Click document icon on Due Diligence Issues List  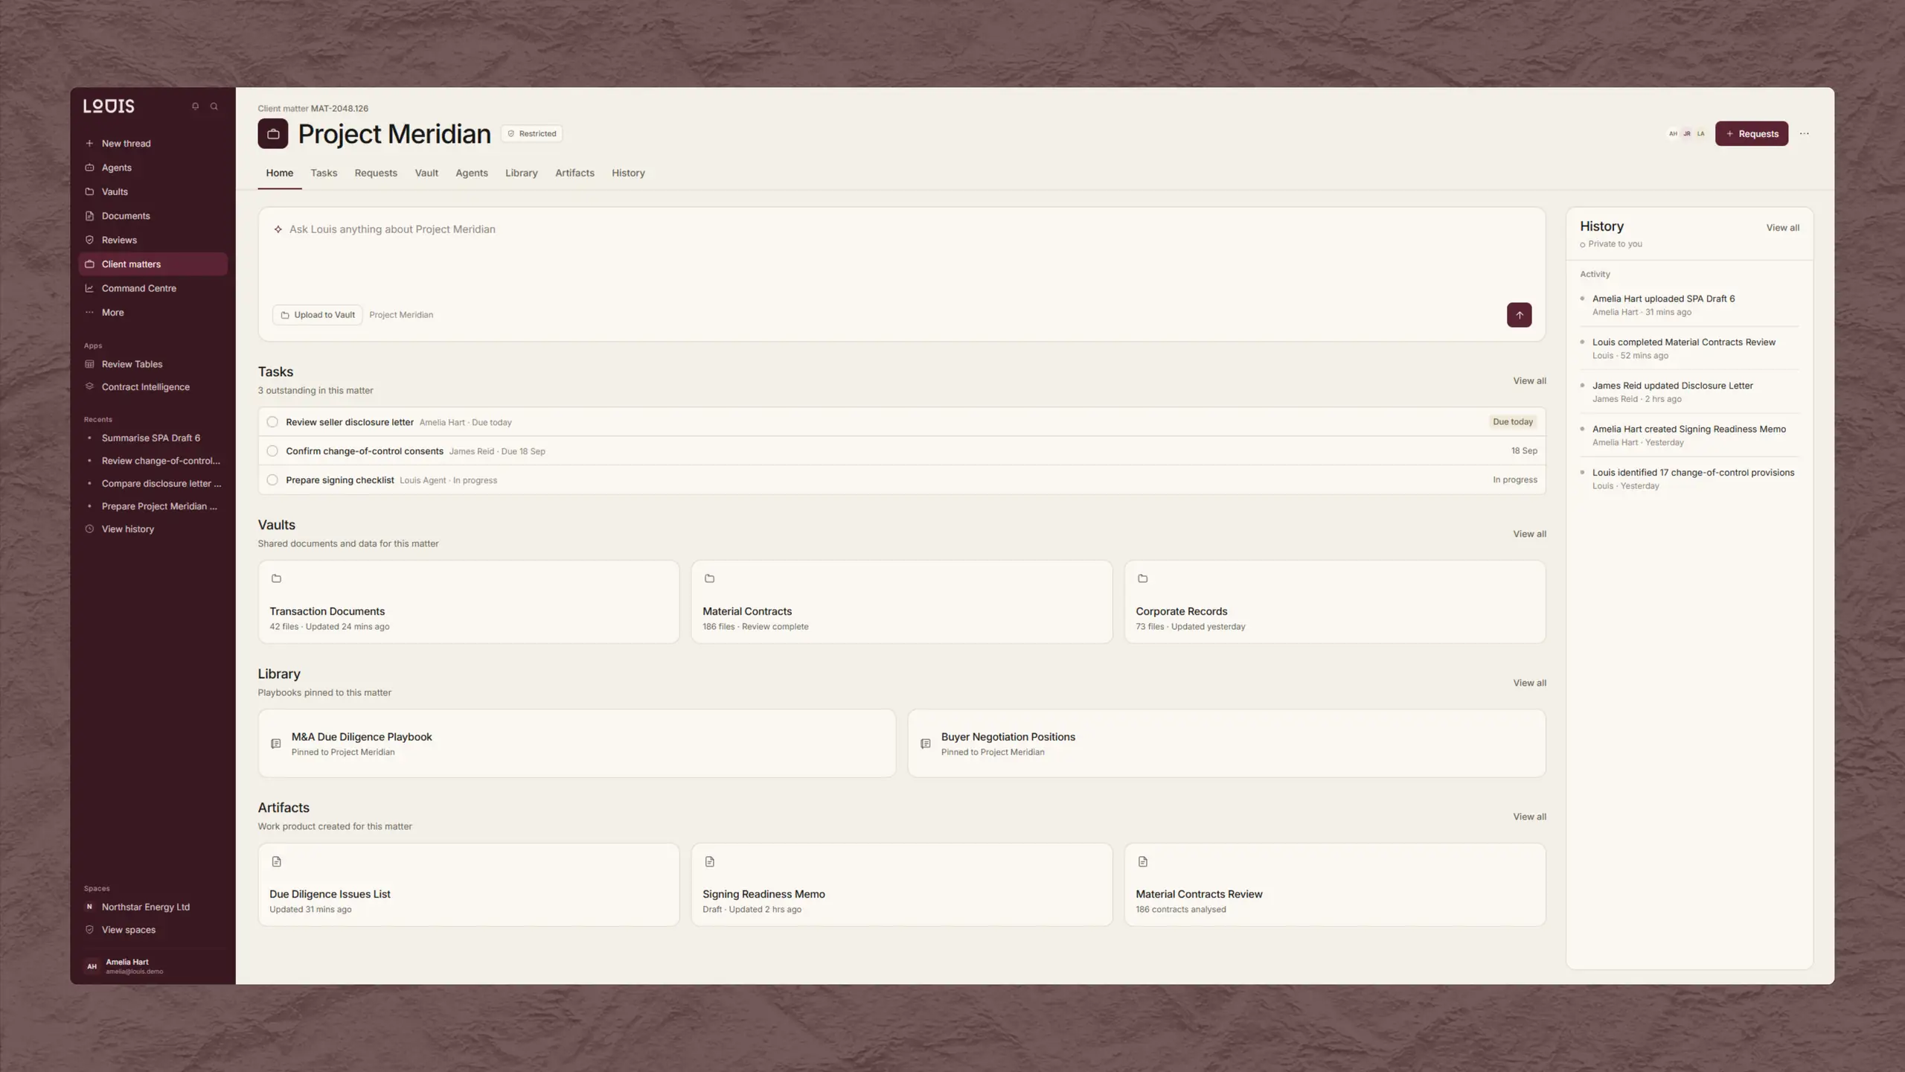coord(276,861)
